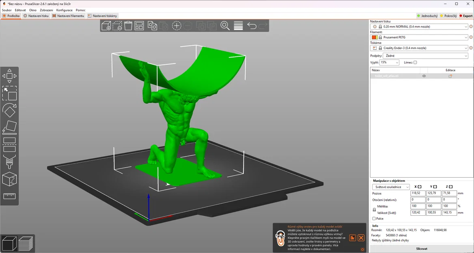474x253 pixels.
Task: Open the Konfigurace menu
Action: pyautogui.click(x=65, y=10)
